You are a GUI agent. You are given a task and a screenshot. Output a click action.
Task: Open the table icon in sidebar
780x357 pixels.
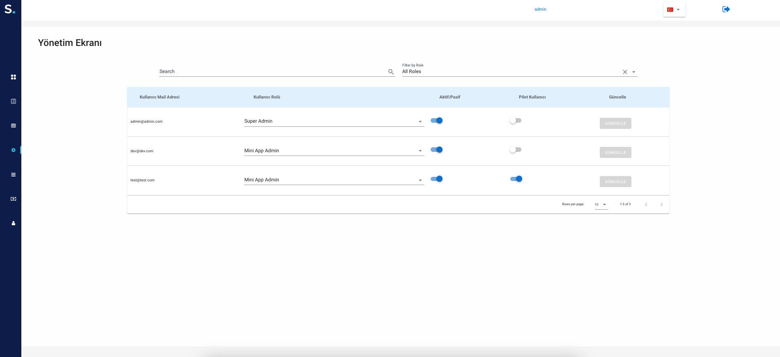[x=13, y=126]
